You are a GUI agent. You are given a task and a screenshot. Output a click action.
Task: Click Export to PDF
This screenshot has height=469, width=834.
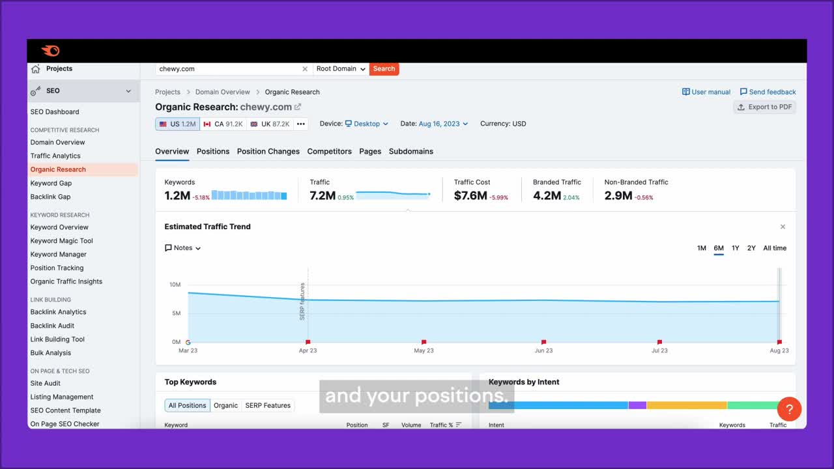pyautogui.click(x=765, y=107)
